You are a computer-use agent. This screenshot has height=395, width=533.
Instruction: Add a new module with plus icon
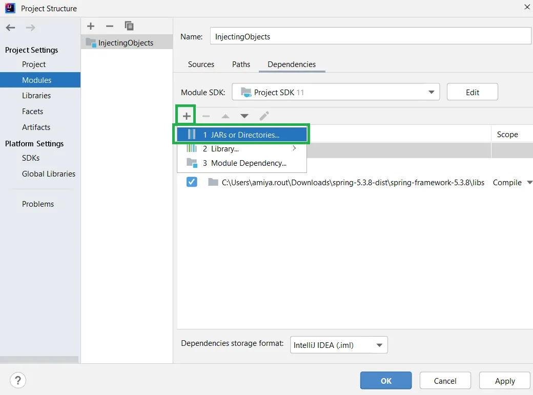[x=91, y=26]
